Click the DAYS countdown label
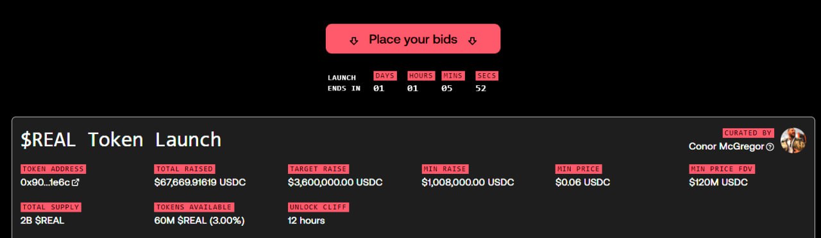 (385, 76)
